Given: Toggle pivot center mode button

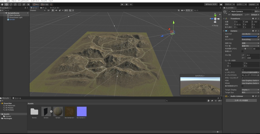Looking at the screenshot, I should (36, 5).
